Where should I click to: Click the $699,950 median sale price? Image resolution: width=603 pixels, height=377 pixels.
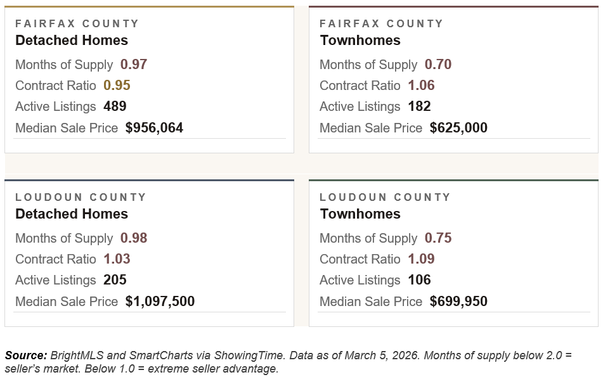point(458,302)
